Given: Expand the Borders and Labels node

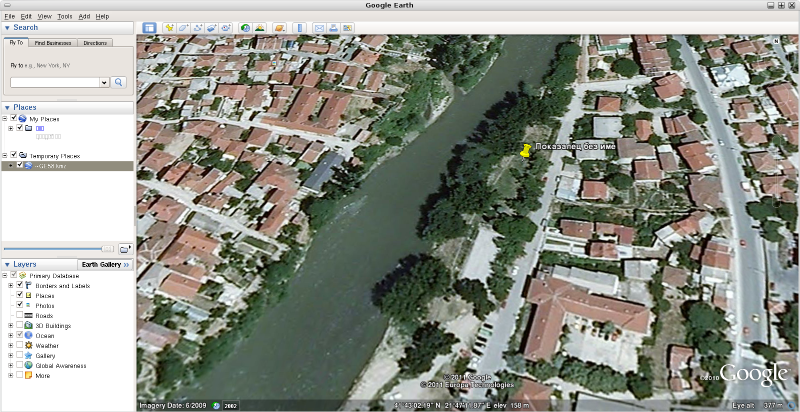Looking at the screenshot, I should (10, 286).
